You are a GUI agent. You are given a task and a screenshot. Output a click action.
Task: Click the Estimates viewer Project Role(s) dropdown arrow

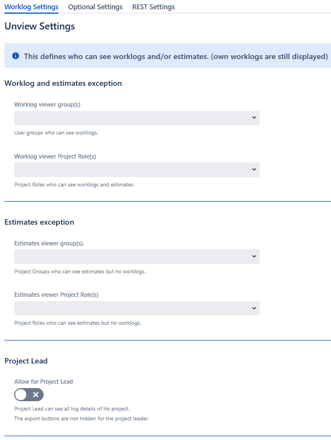(x=254, y=308)
